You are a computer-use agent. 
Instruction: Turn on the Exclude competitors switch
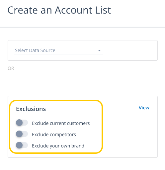22,134
